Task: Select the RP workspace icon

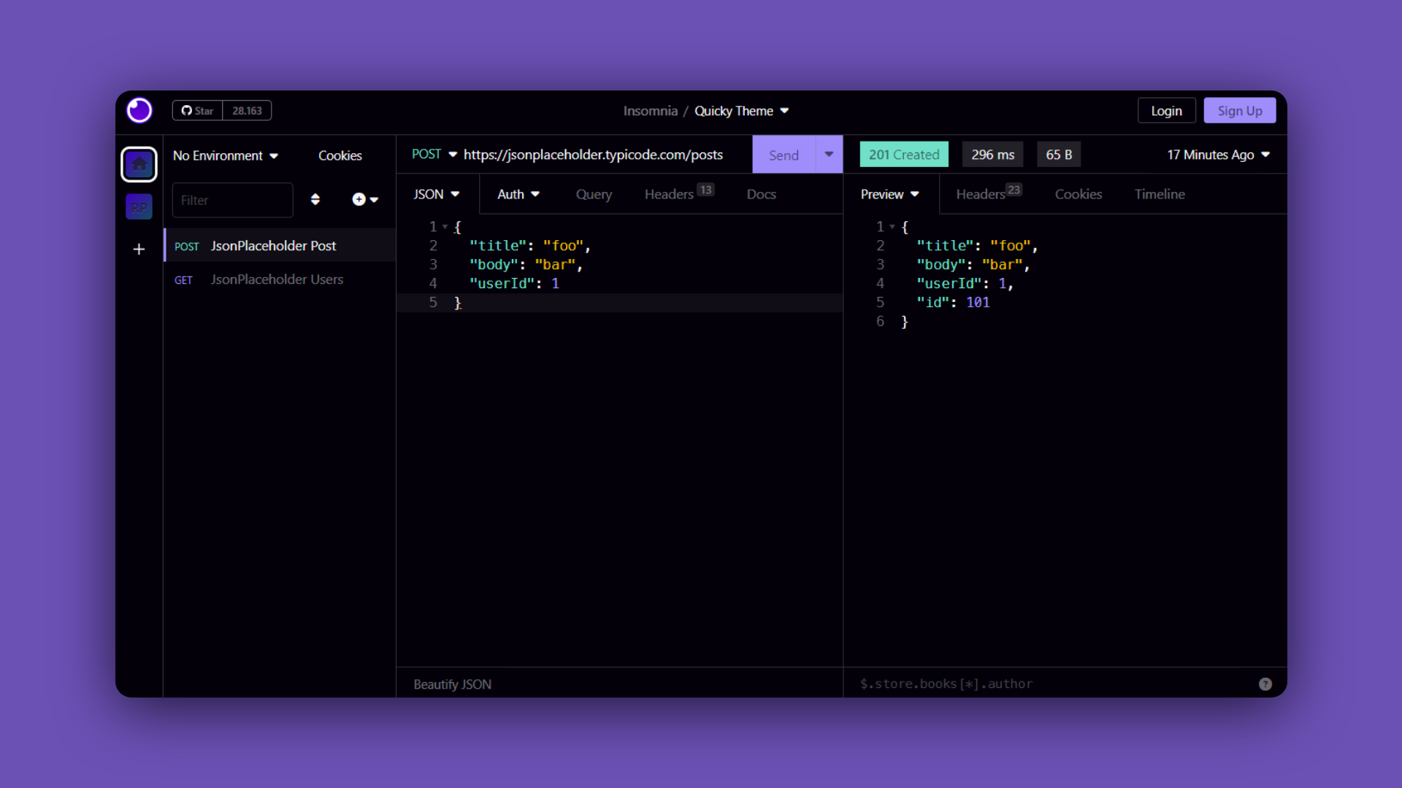Action: tap(139, 207)
